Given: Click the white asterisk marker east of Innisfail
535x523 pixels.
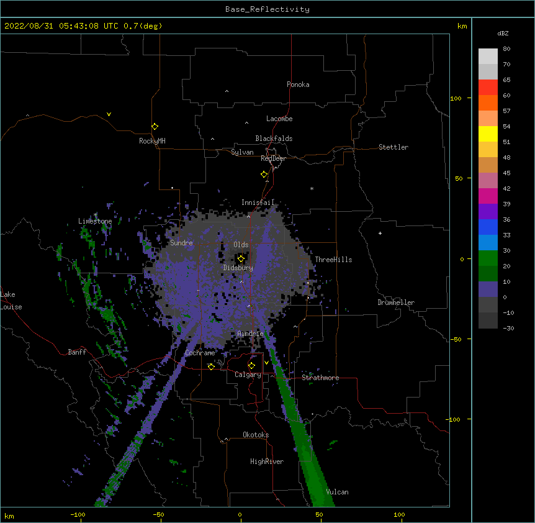Looking at the screenshot, I should (312, 188).
